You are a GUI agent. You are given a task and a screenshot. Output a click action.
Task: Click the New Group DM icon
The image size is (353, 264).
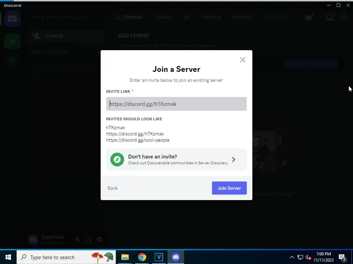310,17
